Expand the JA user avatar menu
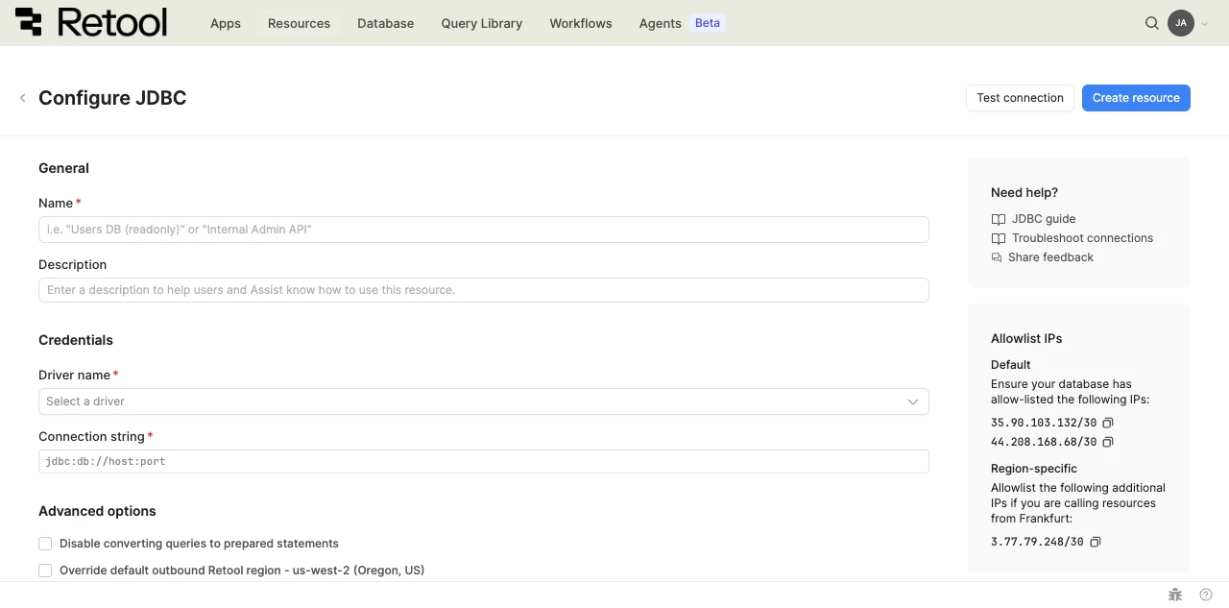This screenshot has width=1229, height=608. [x=1188, y=23]
